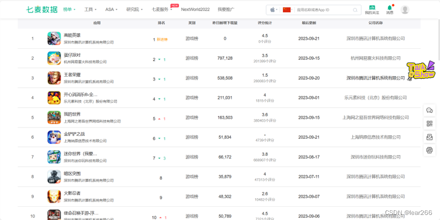The image size is (440, 220).
Task: Open the 高能英雄 app icon
Action: [x=54, y=39]
